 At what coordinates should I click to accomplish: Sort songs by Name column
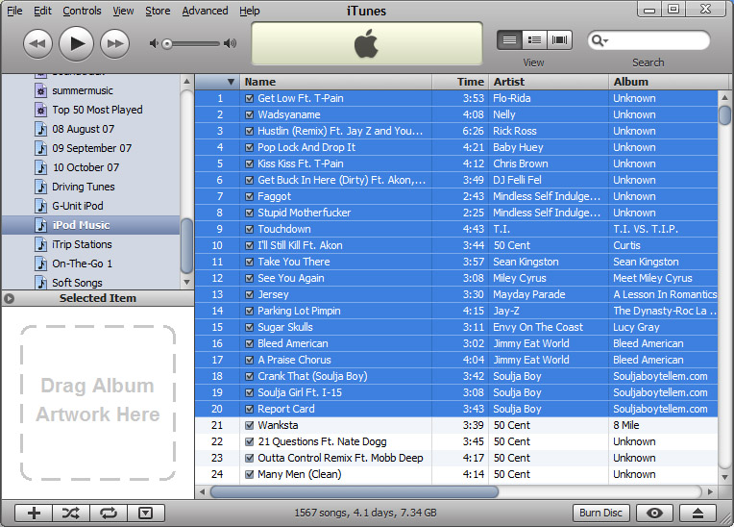pyautogui.click(x=335, y=82)
